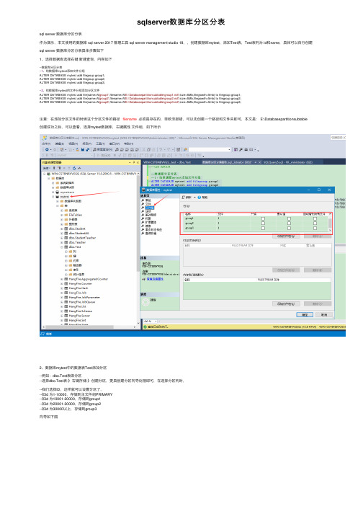Open the zoom percentage dropdown under the query editor

[156, 322]
